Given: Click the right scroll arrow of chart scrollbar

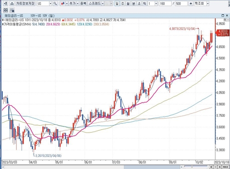Looking at the screenshot, I should click(181, 167).
